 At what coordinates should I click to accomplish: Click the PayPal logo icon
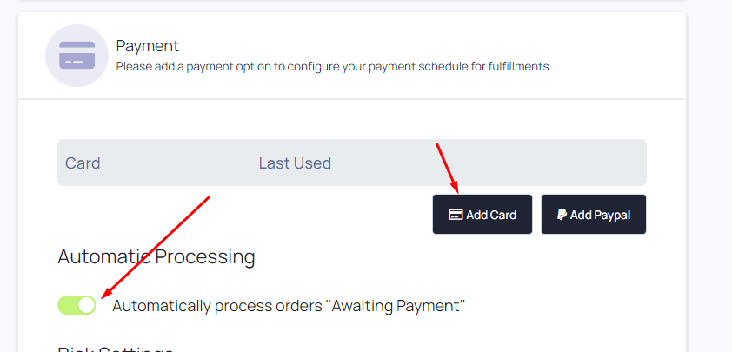pos(562,215)
